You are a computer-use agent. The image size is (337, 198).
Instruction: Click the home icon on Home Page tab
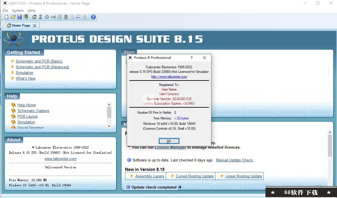9,25
